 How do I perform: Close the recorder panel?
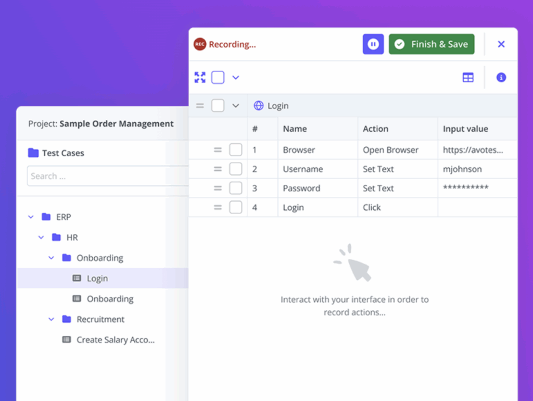[x=501, y=44]
